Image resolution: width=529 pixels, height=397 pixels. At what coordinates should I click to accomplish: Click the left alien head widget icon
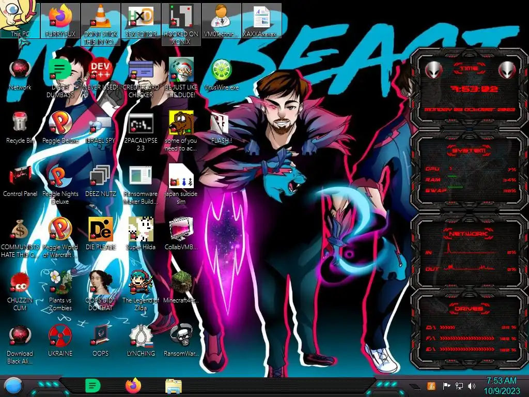434,70
